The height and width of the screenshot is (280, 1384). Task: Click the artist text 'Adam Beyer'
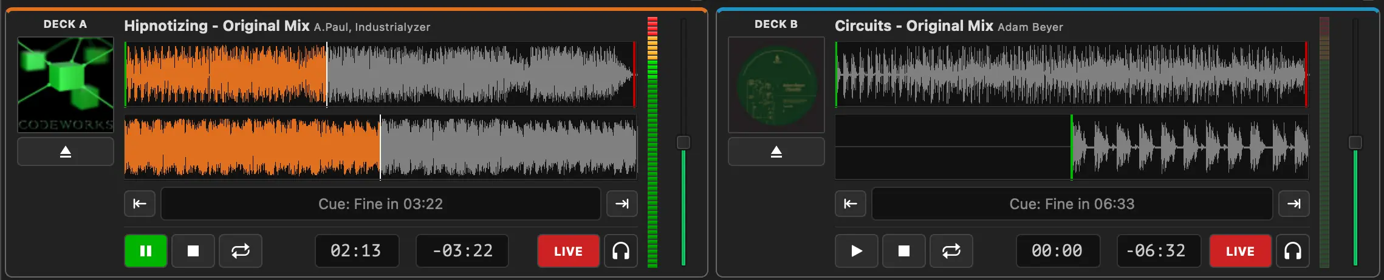(1030, 27)
